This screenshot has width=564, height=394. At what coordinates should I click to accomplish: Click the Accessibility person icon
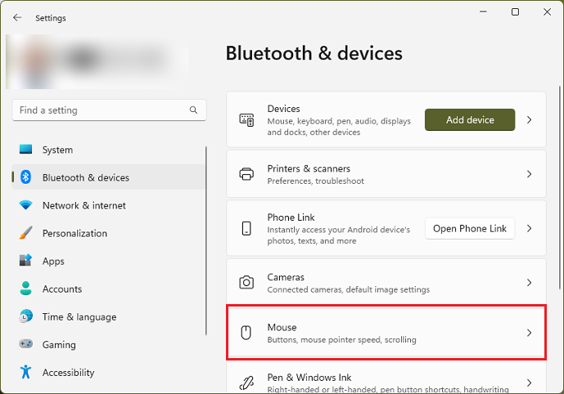(25, 372)
